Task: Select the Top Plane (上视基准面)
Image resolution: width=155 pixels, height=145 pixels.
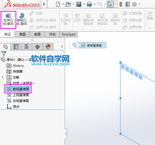Action: 18,95
